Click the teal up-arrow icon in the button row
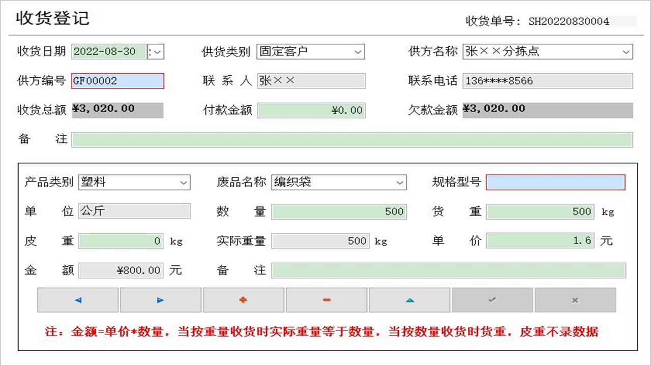 click(409, 300)
